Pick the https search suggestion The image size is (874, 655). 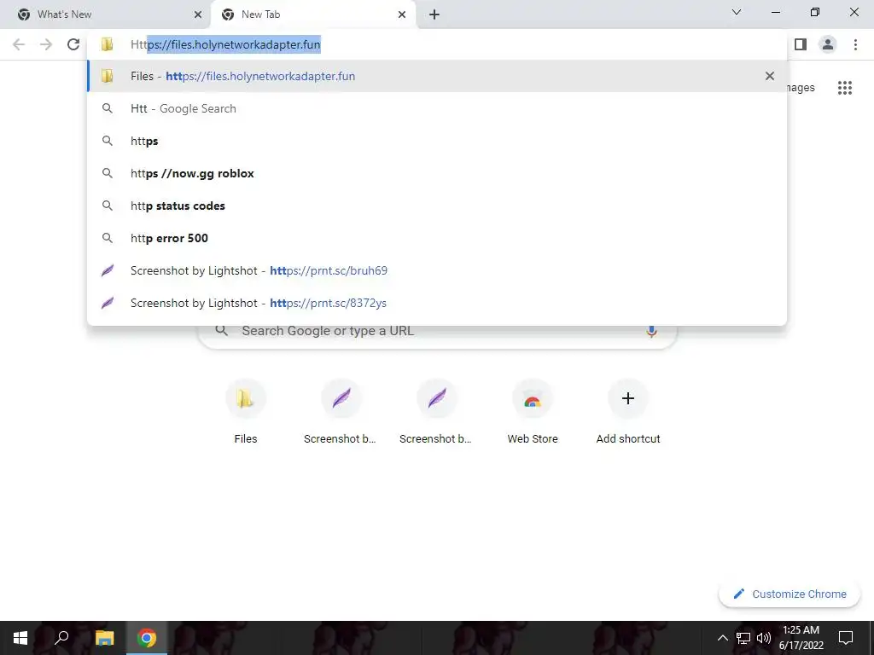pos(437,141)
